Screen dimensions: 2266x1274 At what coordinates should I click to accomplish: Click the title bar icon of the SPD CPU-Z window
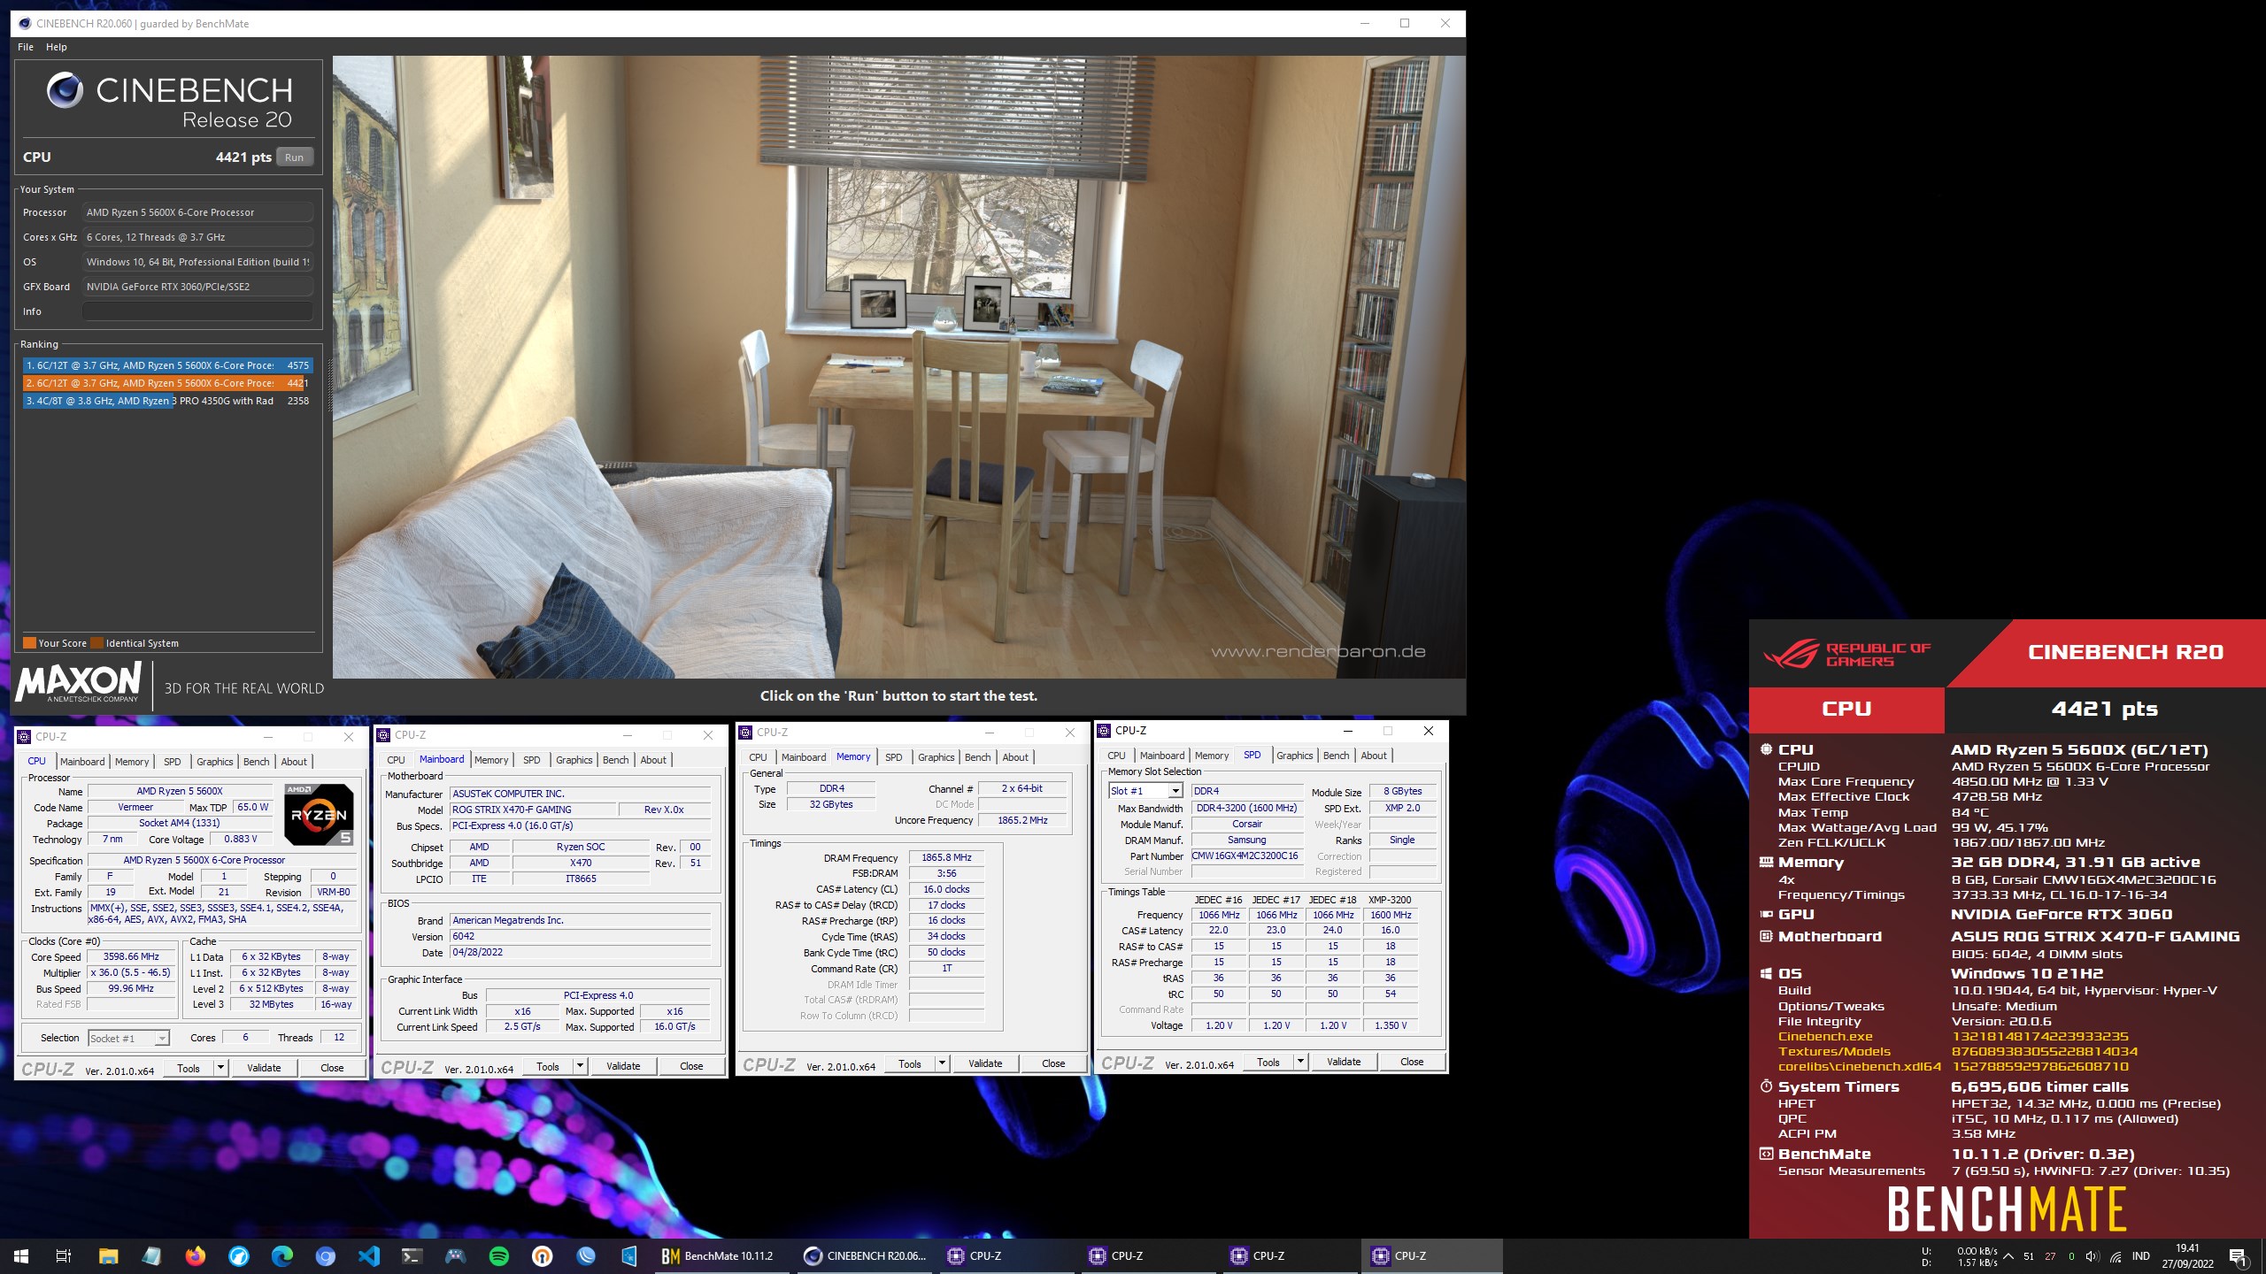[x=1104, y=731]
